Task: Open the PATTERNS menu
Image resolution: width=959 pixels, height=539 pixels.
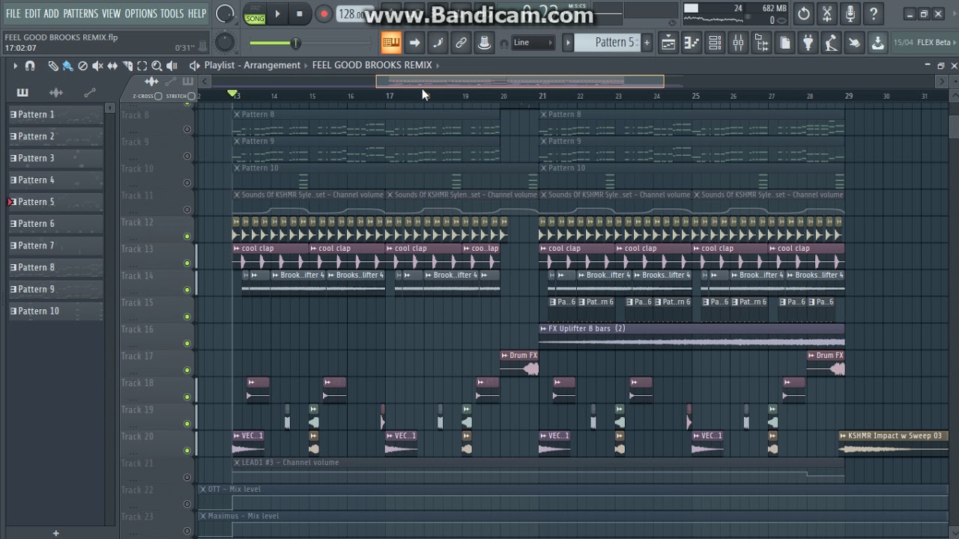Action: pyautogui.click(x=80, y=13)
